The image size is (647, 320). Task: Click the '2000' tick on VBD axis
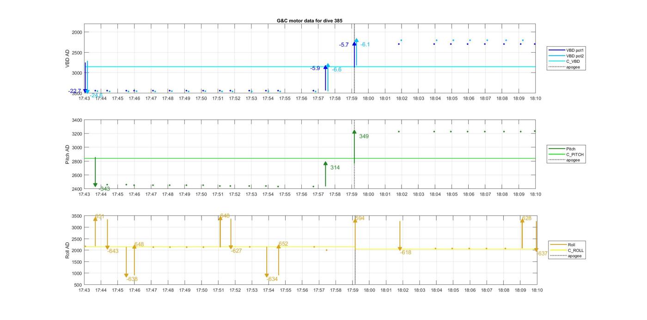(76, 32)
